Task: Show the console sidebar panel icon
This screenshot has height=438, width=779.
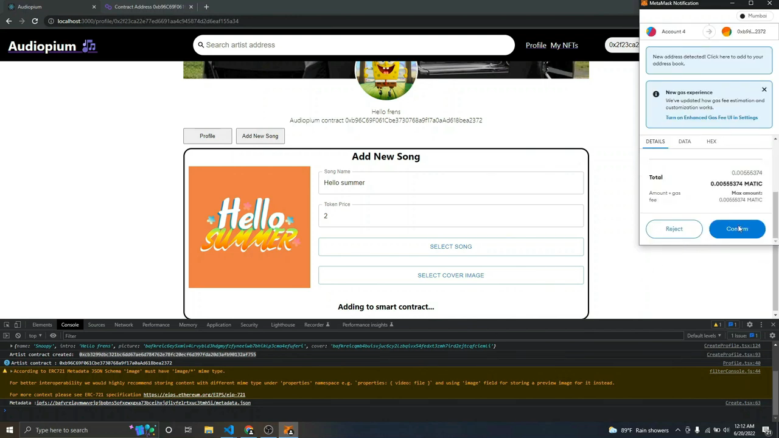Action: point(6,336)
